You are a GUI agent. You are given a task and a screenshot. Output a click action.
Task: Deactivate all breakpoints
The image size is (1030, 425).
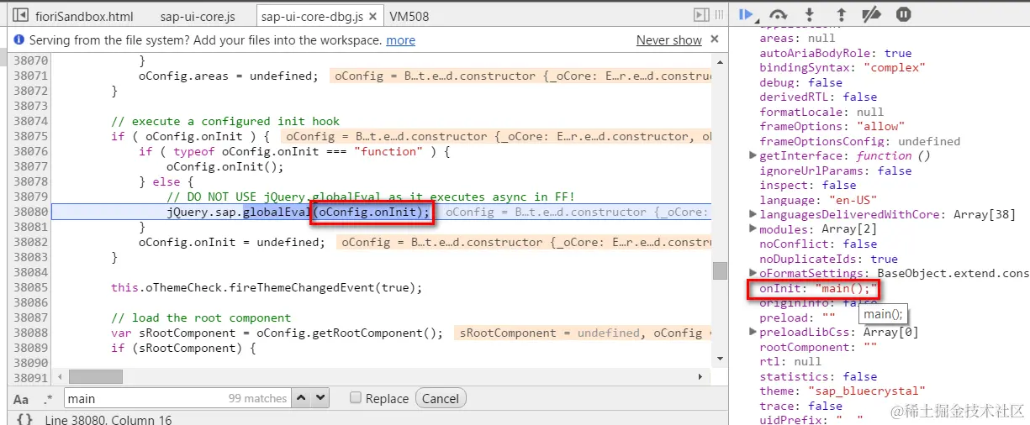pos(871,14)
